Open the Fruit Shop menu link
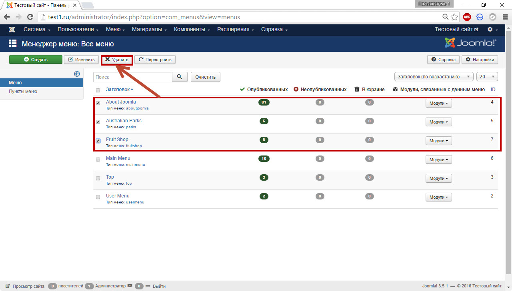The height and width of the screenshot is (291, 512). [x=117, y=140]
